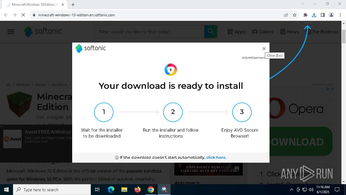Go back to previous page
Screen dimensions: 346x195
6,15
